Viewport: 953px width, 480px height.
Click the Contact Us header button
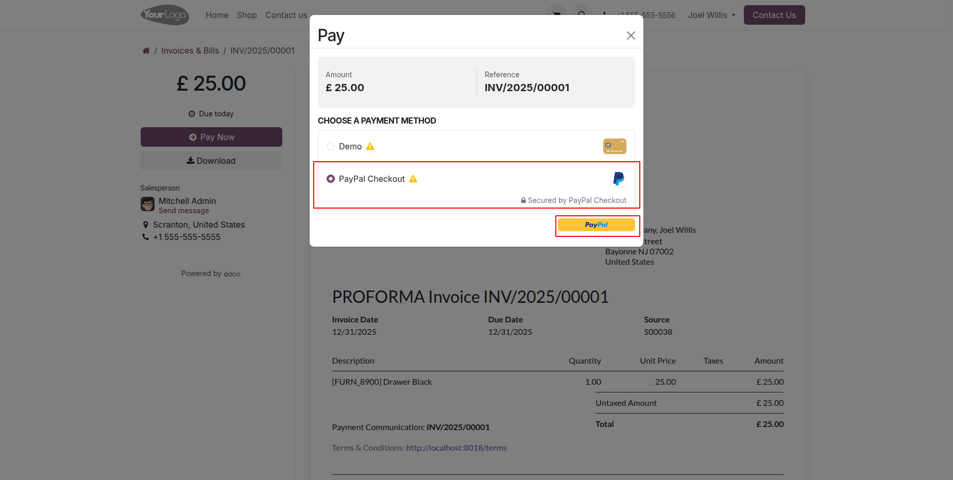click(774, 15)
